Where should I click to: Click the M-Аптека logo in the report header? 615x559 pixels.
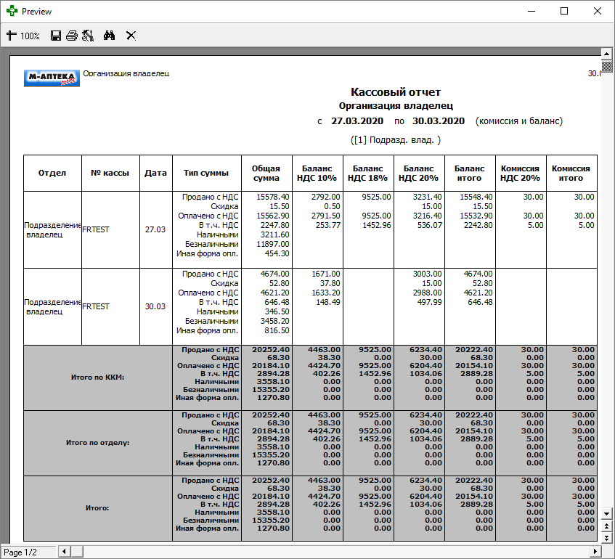[52, 78]
